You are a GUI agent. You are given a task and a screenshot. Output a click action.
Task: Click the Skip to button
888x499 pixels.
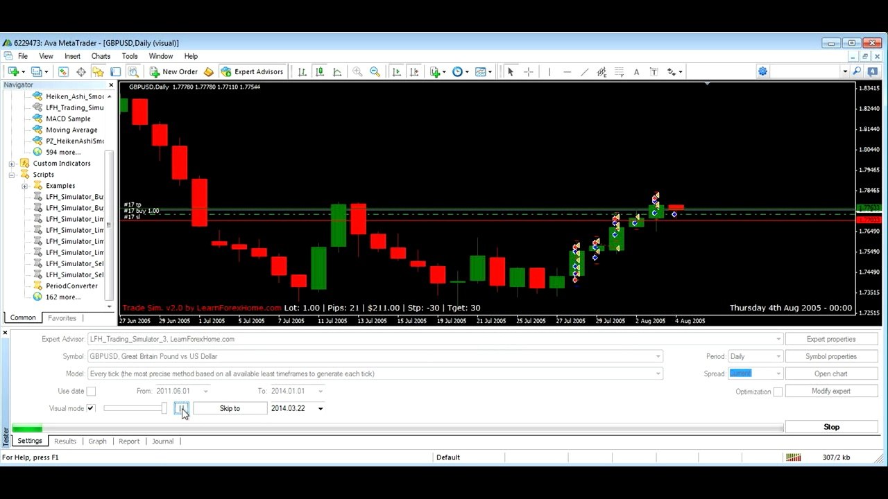230,409
